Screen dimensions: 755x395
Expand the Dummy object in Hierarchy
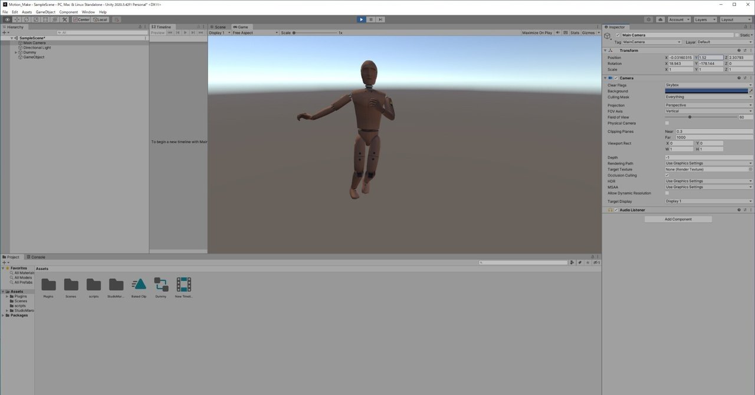(15, 52)
